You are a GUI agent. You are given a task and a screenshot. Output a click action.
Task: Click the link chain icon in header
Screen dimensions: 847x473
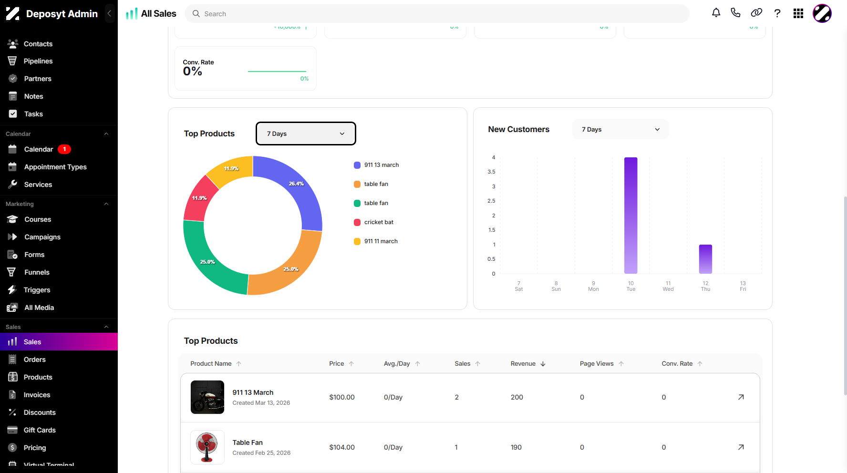pyautogui.click(x=756, y=13)
